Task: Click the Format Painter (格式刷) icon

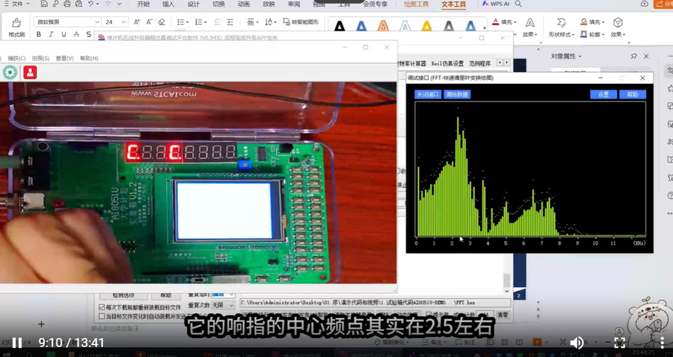Action: click(x=17, y=22)
